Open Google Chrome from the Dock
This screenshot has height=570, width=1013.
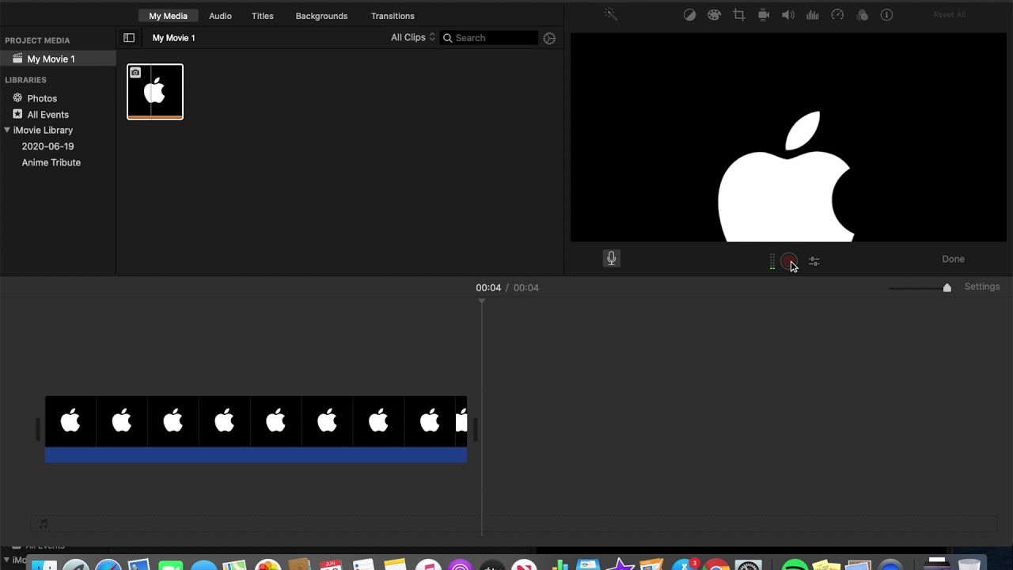716,565
